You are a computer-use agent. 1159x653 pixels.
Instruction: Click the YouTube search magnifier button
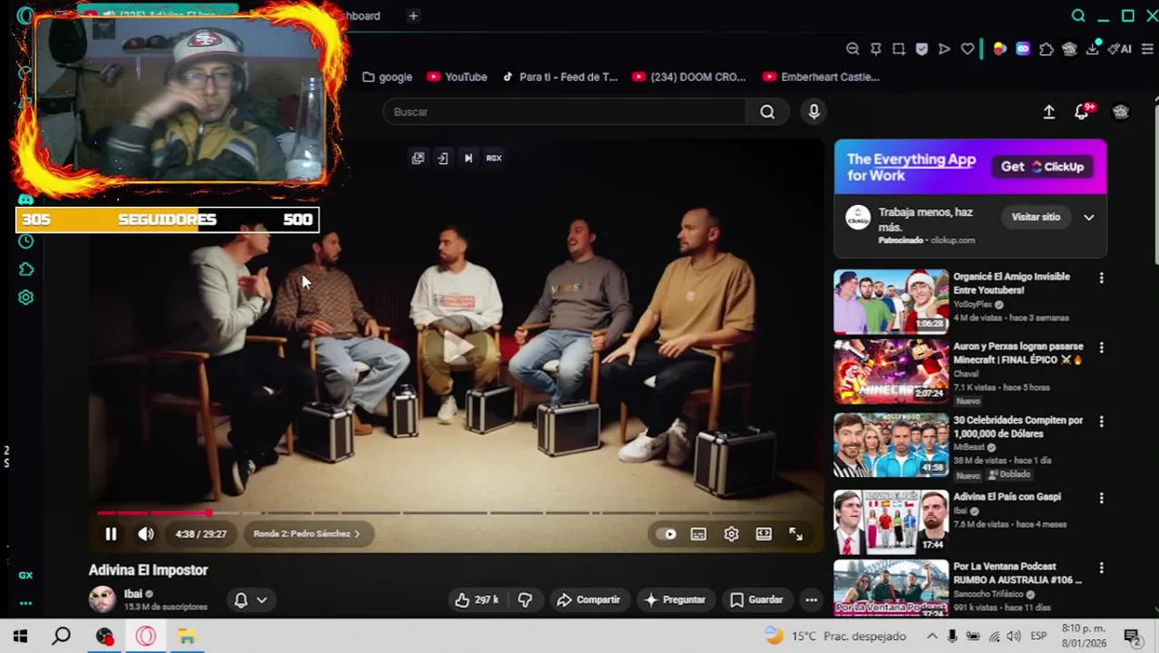(767, 112)
